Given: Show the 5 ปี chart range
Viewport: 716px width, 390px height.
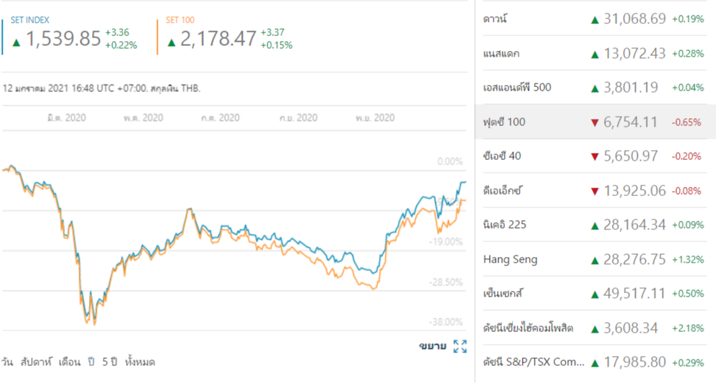Looking at the screenshot, I should point(109,362).
